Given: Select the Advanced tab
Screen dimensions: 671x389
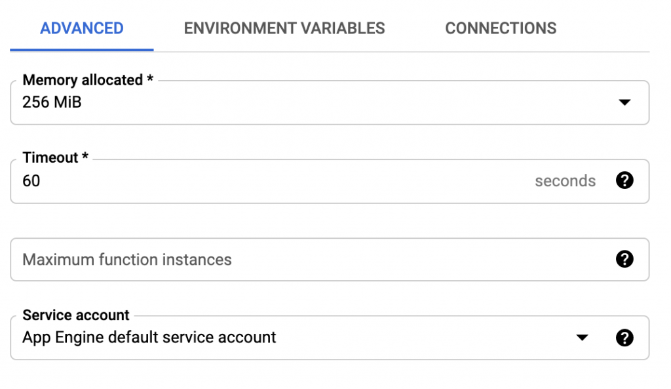Looking at the screenshot, I should [x=81, y=28].
